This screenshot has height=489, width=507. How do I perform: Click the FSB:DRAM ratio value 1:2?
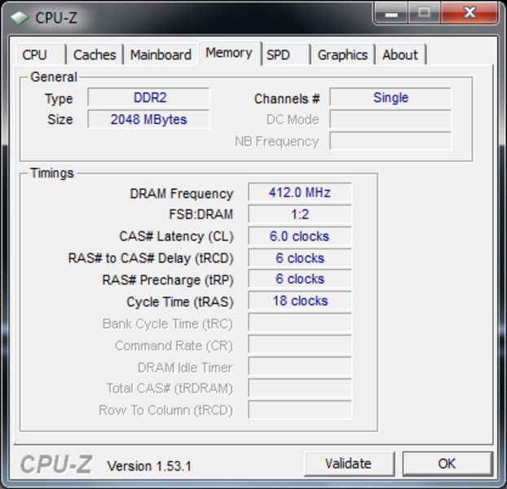click(x=300, y=214)
